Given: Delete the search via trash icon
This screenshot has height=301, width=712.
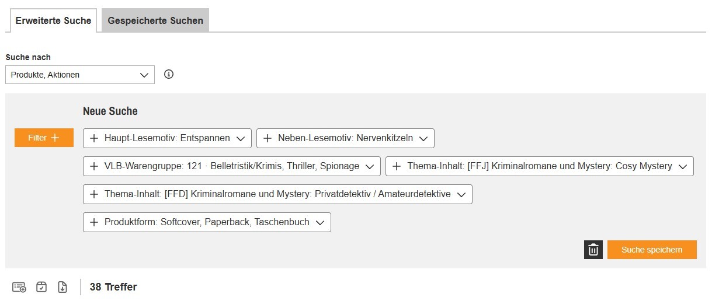Looking at the screenshot, I should pos(593,250).
